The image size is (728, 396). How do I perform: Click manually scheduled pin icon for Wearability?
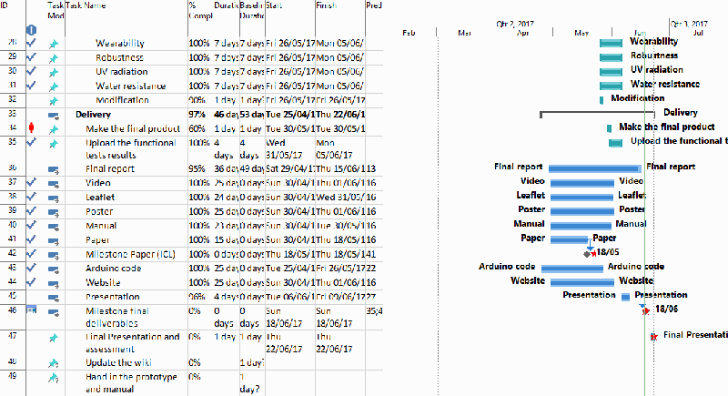54,43
